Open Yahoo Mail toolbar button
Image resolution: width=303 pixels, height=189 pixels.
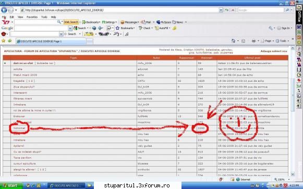coord(146,22)
